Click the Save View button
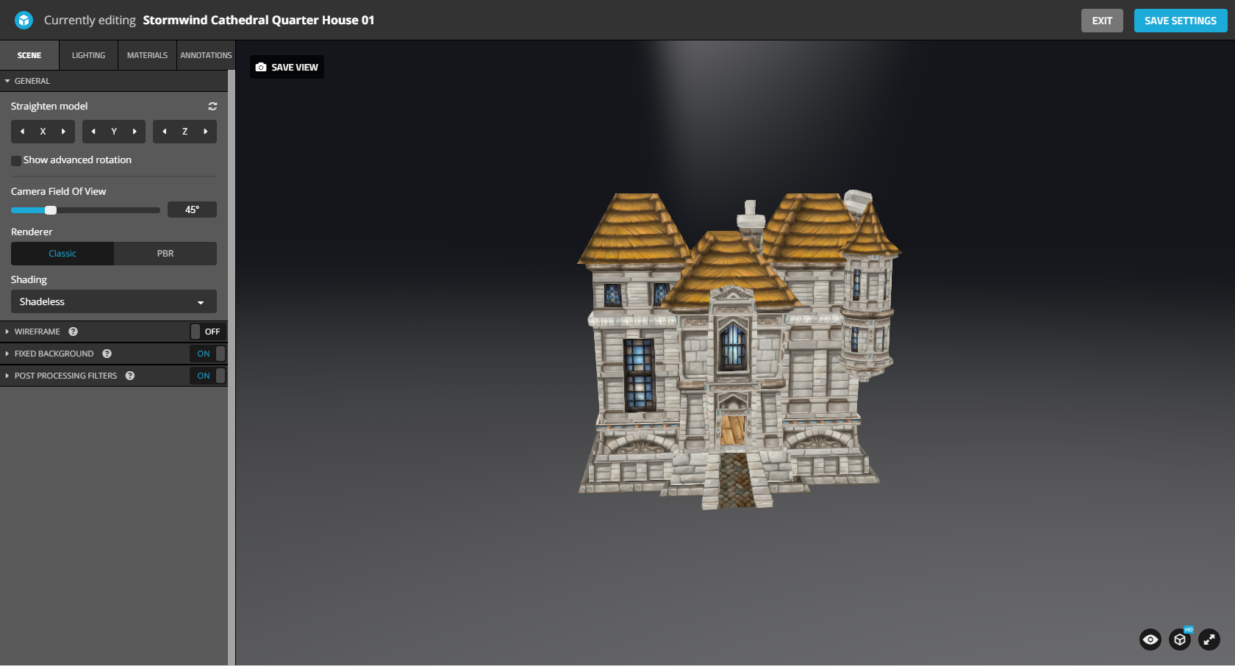Screen dimensions: 1235x666 287,67
